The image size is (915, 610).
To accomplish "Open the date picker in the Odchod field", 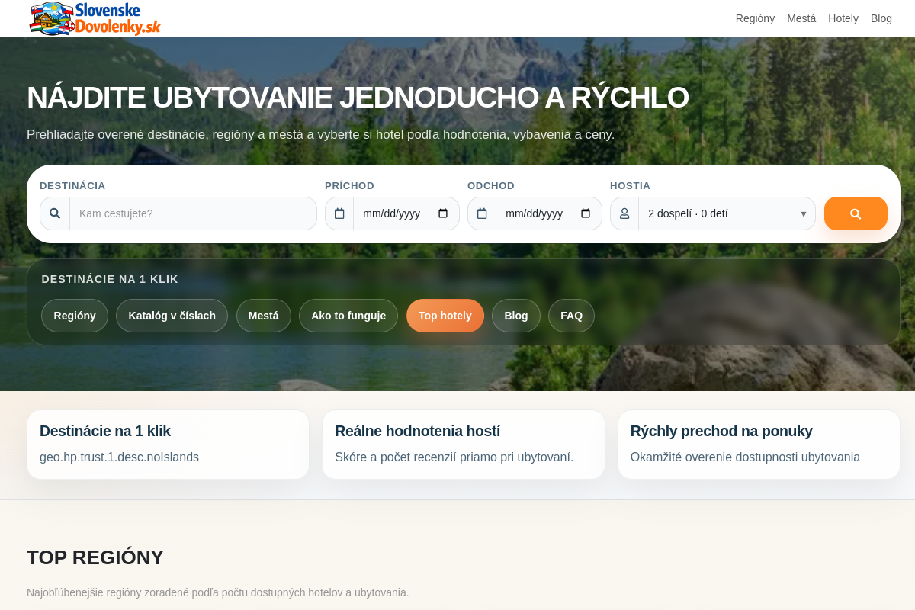I will pyautogui.click(x=586, y=213).
